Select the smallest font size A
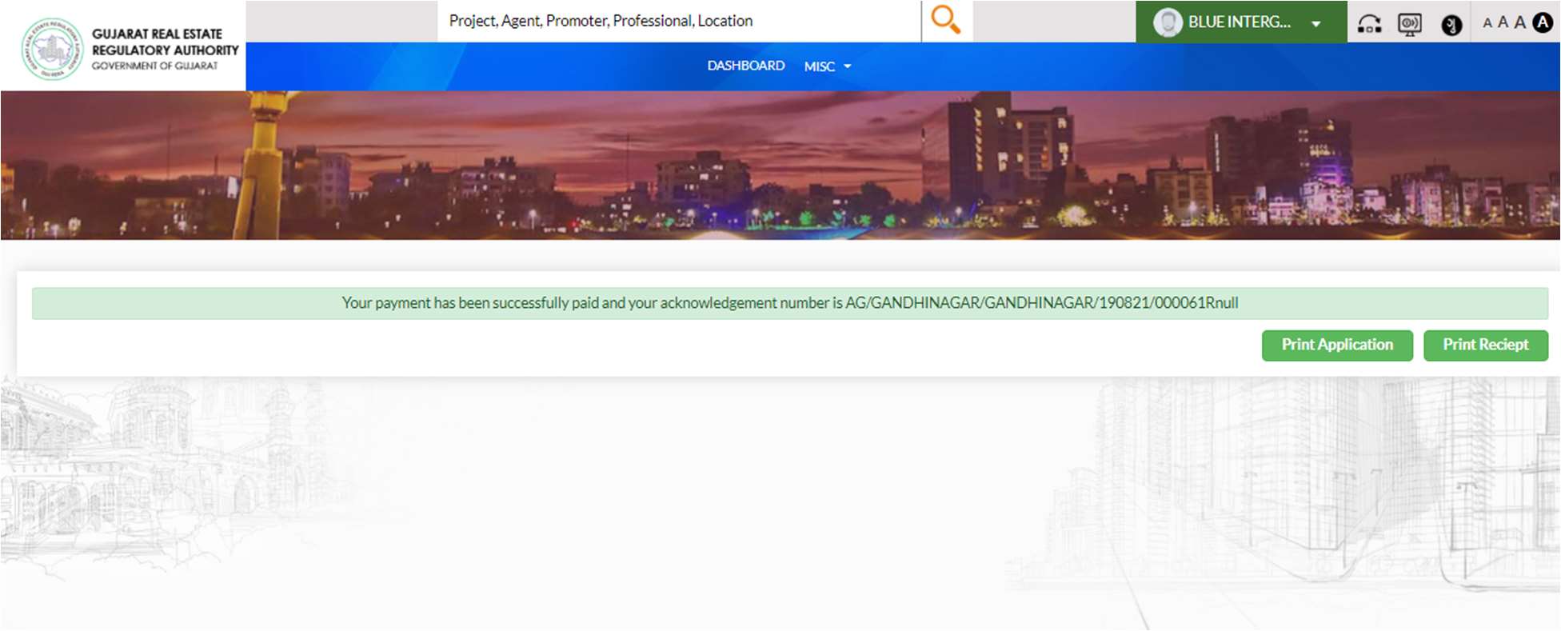 (1487, 23)
